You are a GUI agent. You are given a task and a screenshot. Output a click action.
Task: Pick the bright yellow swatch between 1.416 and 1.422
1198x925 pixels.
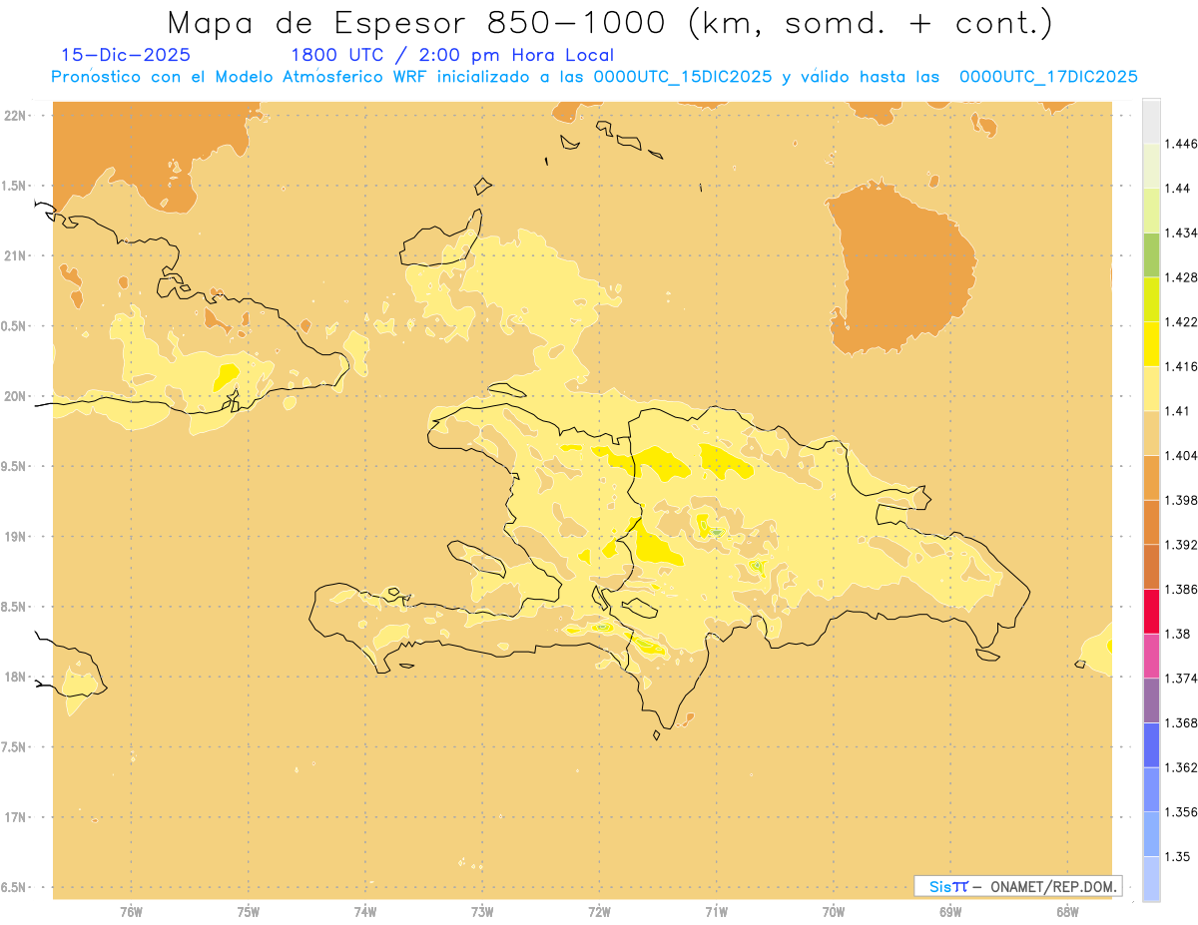click(1151, 343)
